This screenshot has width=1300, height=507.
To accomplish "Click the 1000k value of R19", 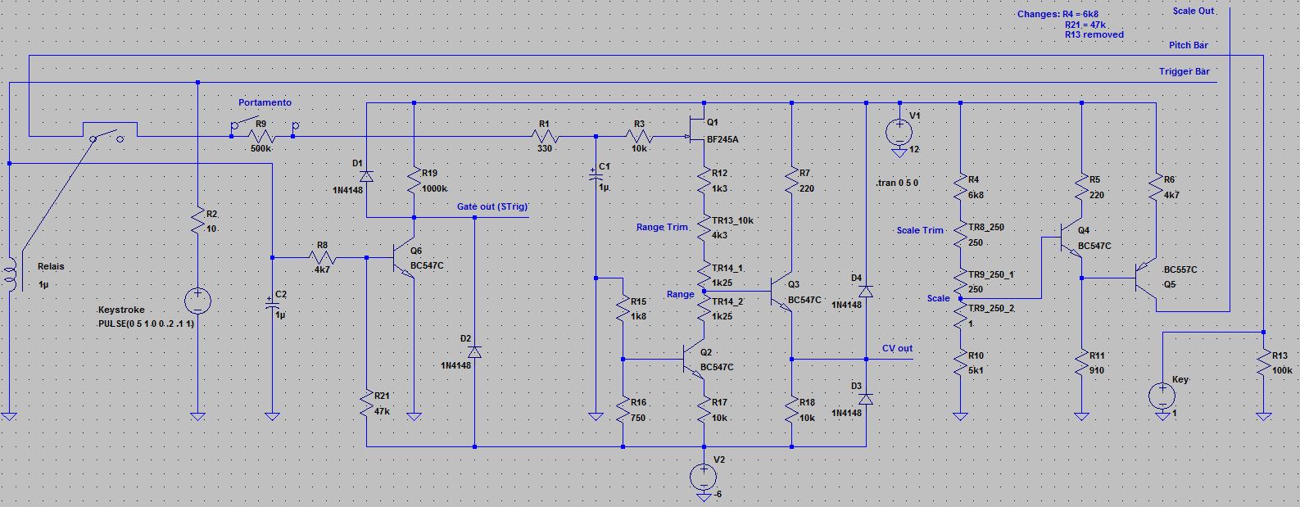I will (435, 188).
